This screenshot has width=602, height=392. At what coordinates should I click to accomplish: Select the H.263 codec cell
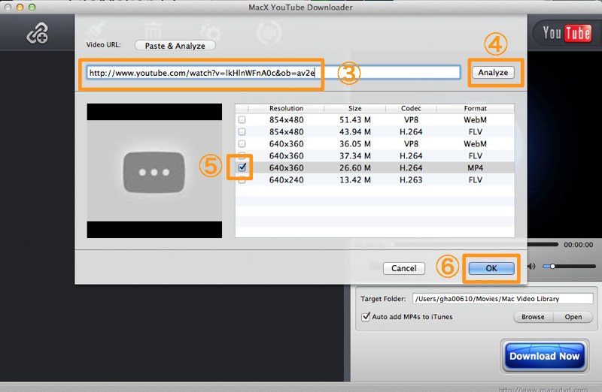411,179
